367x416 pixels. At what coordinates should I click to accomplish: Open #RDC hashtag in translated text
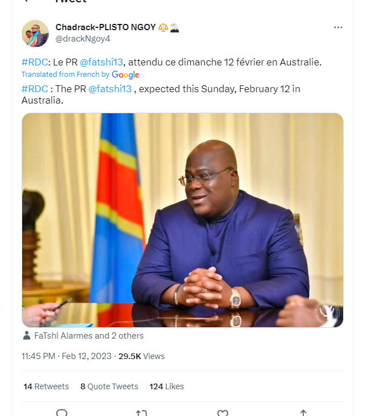pos(34,89)
